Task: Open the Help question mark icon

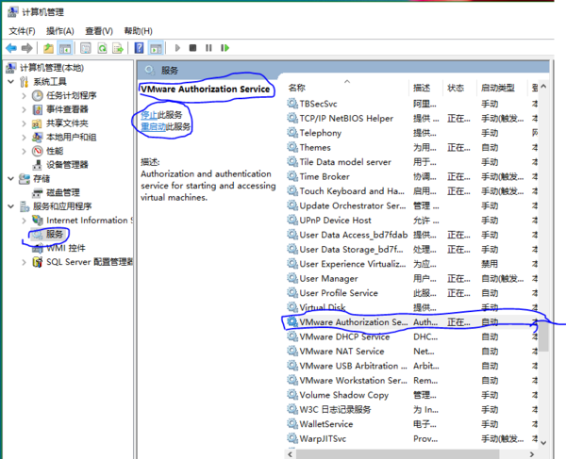Action: pos(139,47)
